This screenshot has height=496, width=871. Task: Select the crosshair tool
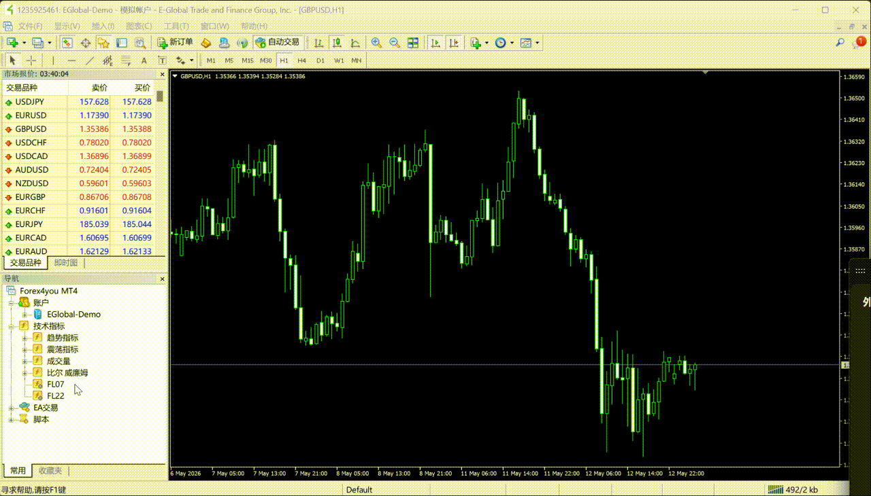(x=31, y=60)
